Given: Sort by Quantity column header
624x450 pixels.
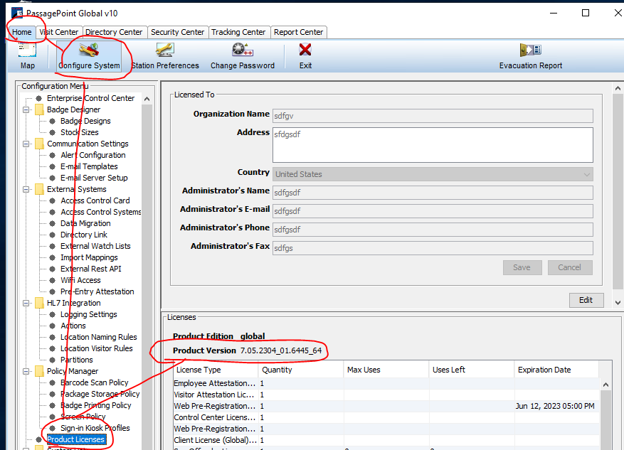Looking at the screenshot, I should [x=301, y=370].
